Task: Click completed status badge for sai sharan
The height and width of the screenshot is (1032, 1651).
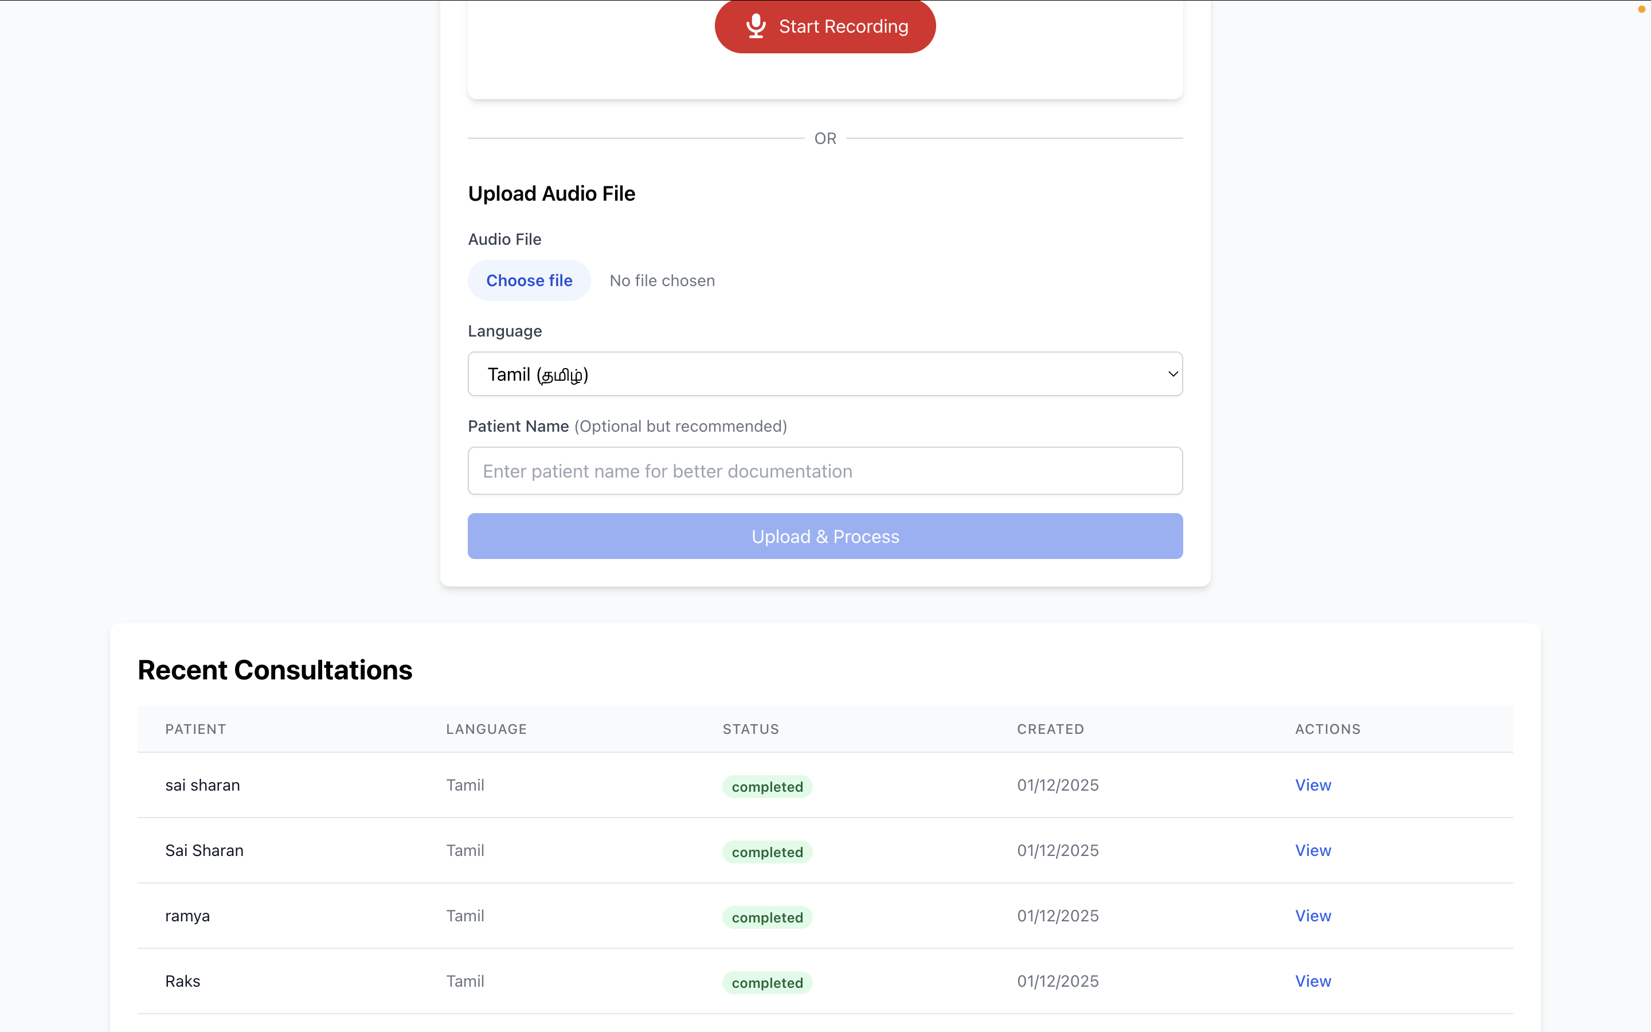Action: (x=767, y=786)
